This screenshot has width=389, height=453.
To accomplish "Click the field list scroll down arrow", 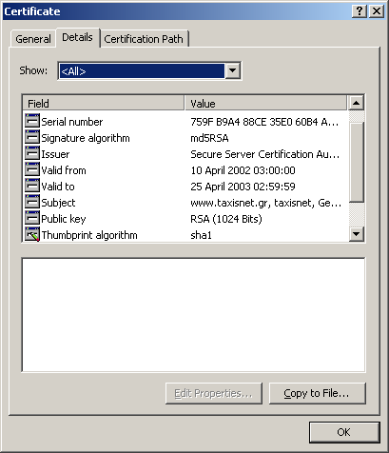I will (357, 234).
